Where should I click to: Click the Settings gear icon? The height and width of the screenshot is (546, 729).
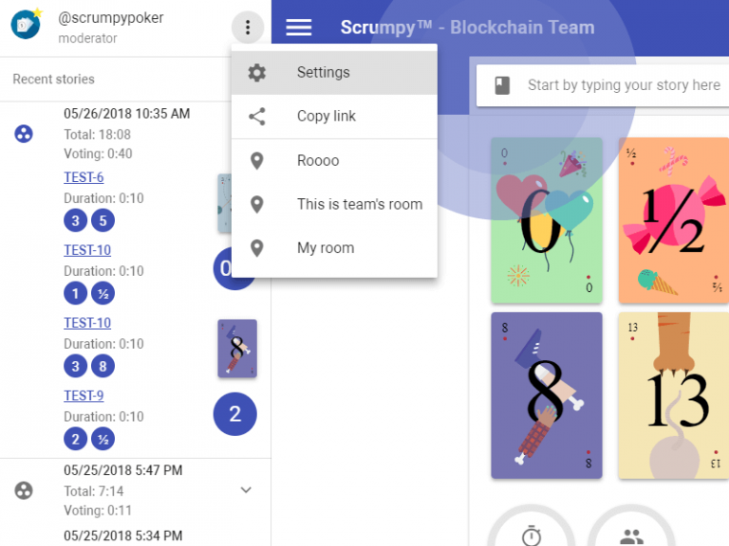[256, 72]
